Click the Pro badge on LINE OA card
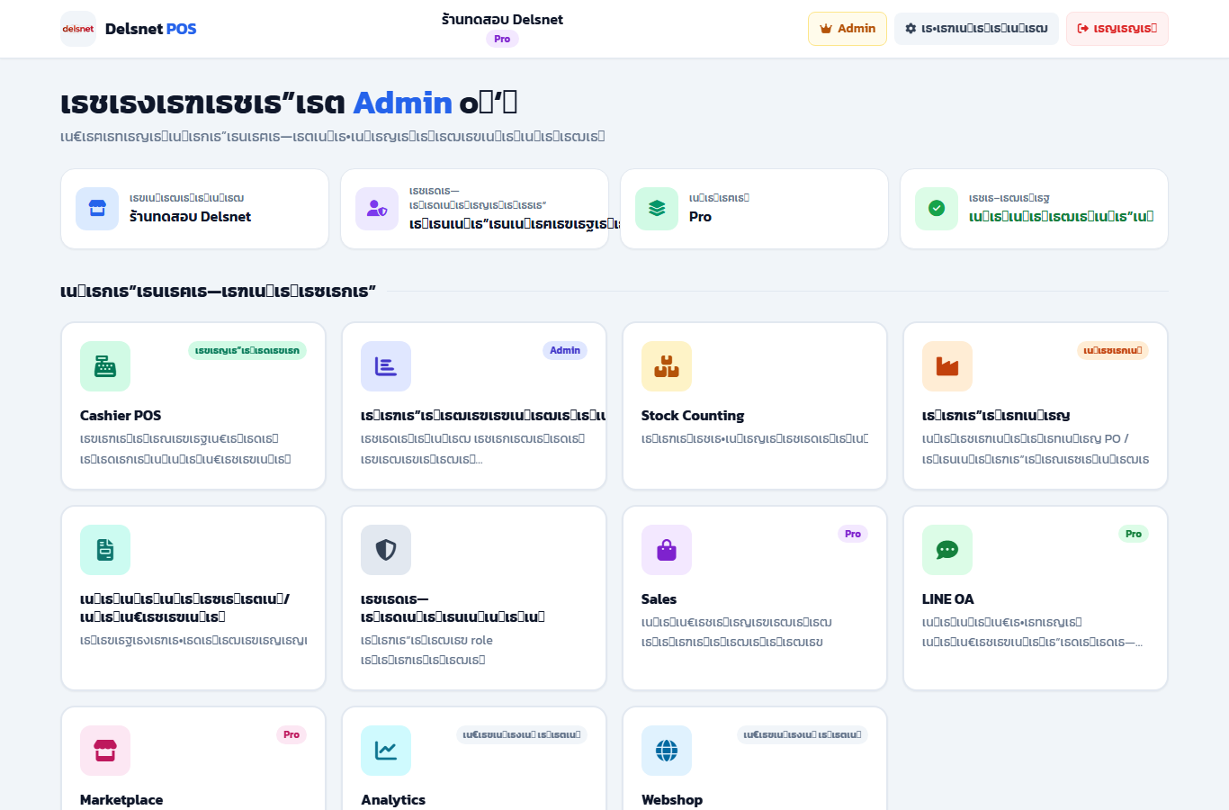The width and height of the screenshot is (1229, 810). [x=1134, y=534]
